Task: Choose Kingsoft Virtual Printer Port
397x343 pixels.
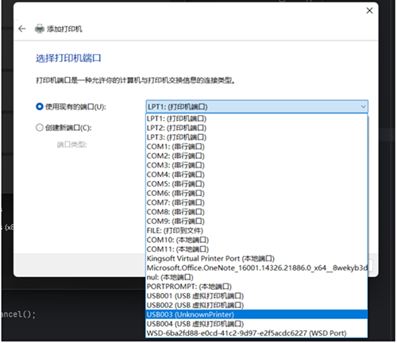Action: pyautogui.click(x=256, y=259)
